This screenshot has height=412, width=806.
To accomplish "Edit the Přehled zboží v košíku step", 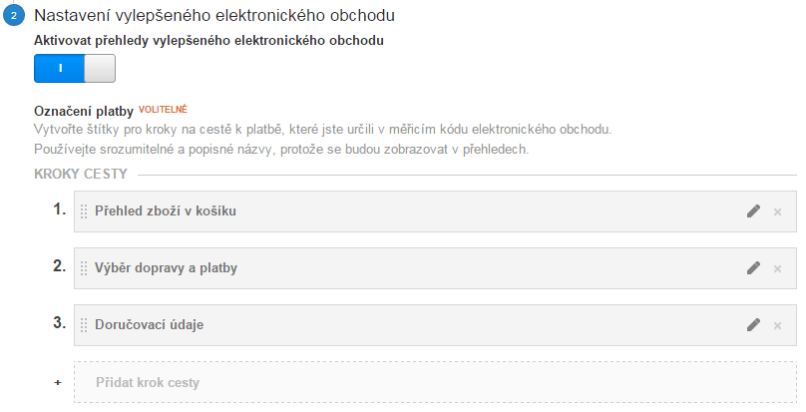I will [x=753, y=210].
